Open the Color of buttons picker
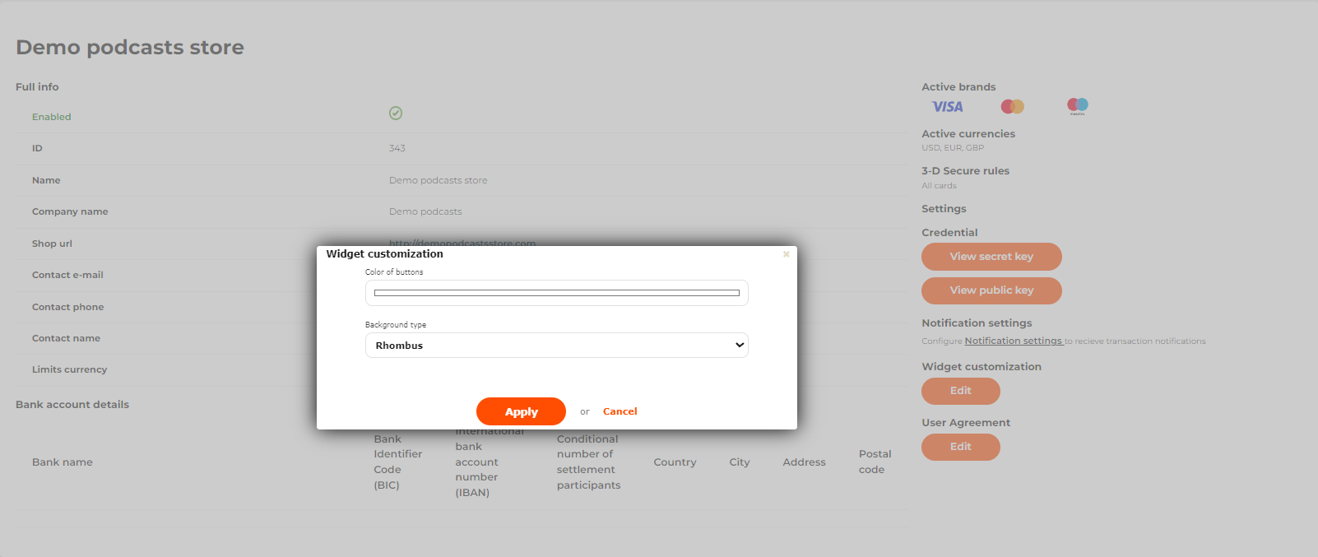 (557, 293)
